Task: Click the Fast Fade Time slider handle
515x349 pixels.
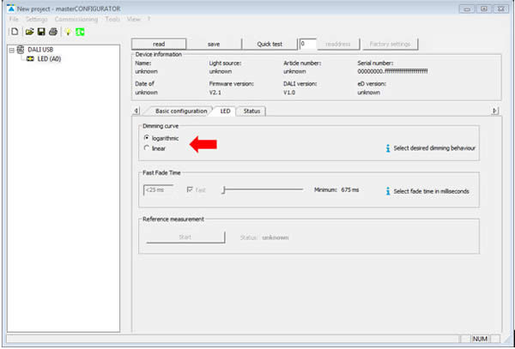Action: [x=223, y=190]
